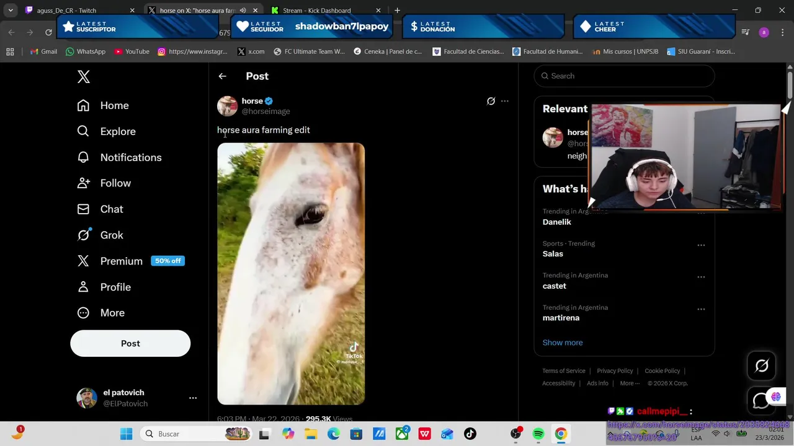The height and width of the screenshot is (446, 794).
Task: Go back using the Post header arrow
Action: (x=222, y=76)
